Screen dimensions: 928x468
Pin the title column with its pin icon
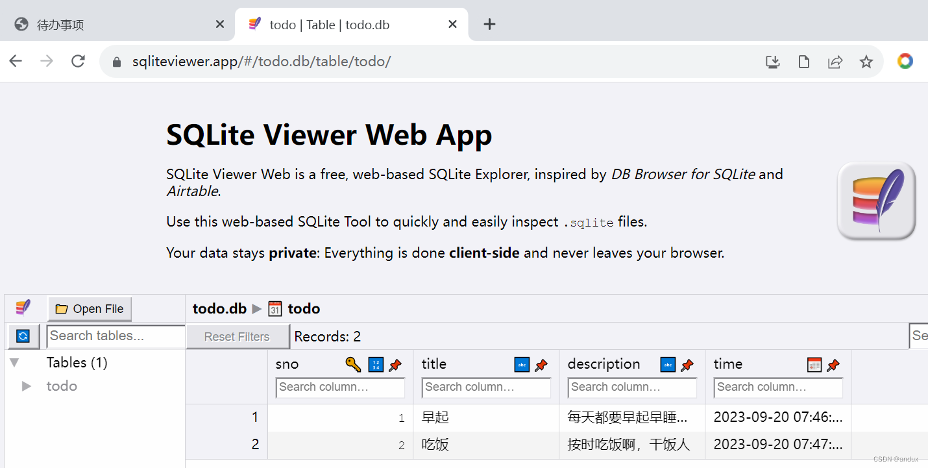point(541,365)
